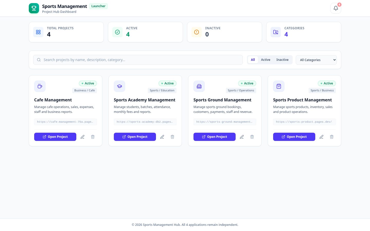Focus the search projects field
The image size is (370, 231).
138,60
